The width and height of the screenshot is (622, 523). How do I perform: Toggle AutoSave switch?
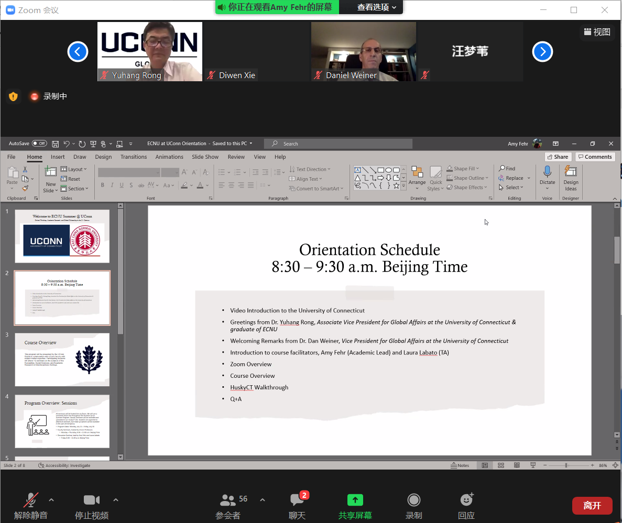[x=39, y=144]
